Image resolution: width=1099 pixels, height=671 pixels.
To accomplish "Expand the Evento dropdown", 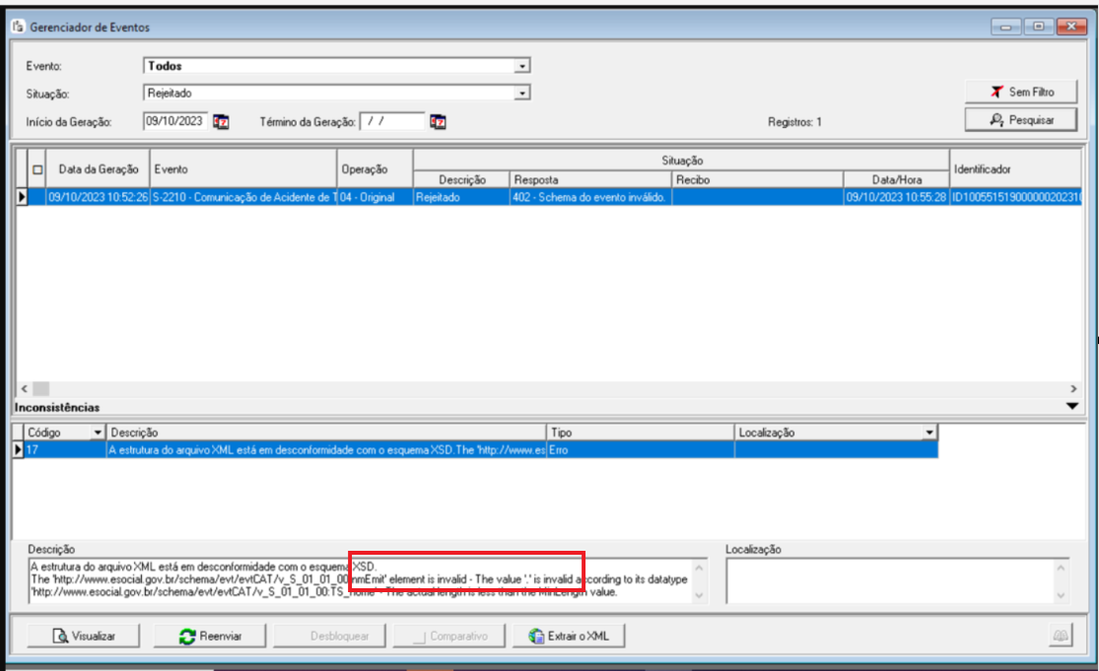I will 523,66.
